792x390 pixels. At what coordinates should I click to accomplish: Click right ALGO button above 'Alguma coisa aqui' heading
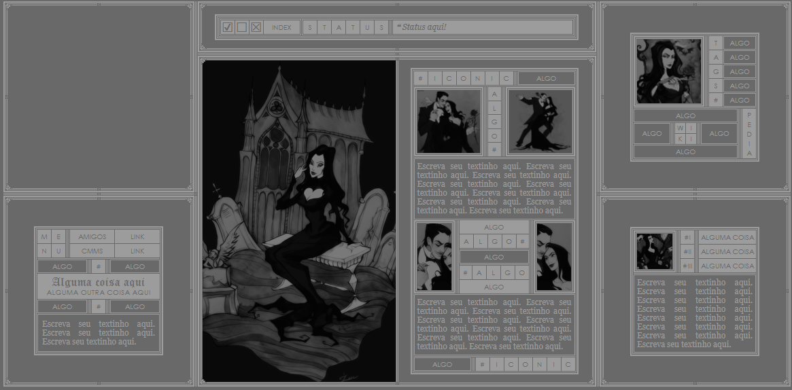(x=135, y=266)
